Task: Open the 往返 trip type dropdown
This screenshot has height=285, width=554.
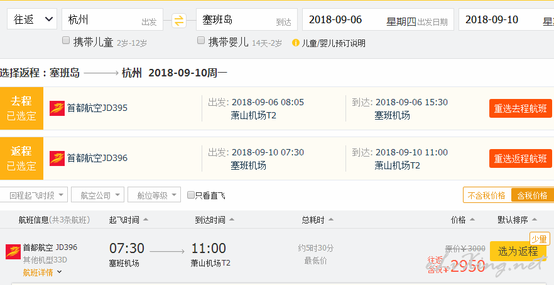Action: [32, 19]
